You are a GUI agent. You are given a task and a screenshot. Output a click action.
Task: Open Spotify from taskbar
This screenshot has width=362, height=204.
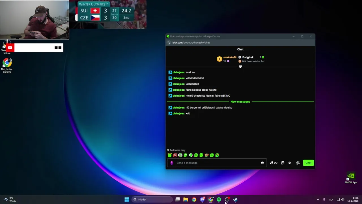pos(219,199)
